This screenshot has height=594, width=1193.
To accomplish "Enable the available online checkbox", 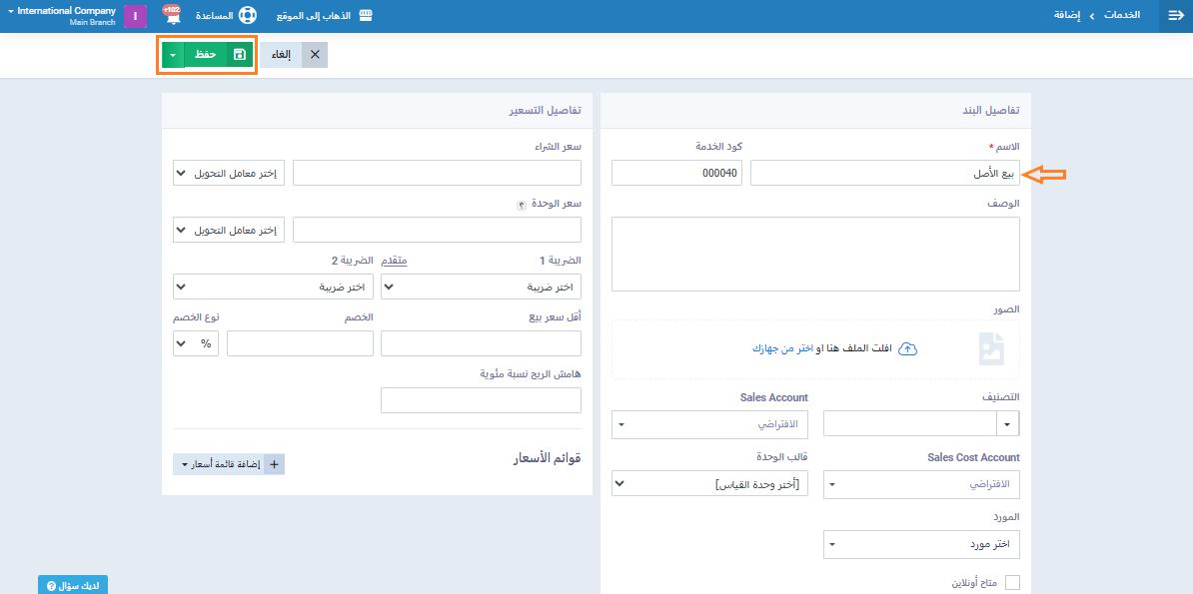I will pyautogui.click(x=1012, y=583).
